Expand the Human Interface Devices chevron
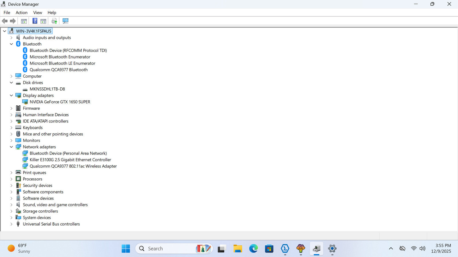Image resolution: width=458 pixels, height=257 pixels. pos(11,115)
